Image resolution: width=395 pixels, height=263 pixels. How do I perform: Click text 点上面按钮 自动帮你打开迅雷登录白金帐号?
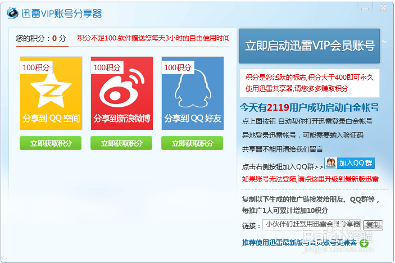(x=307, y=121)
